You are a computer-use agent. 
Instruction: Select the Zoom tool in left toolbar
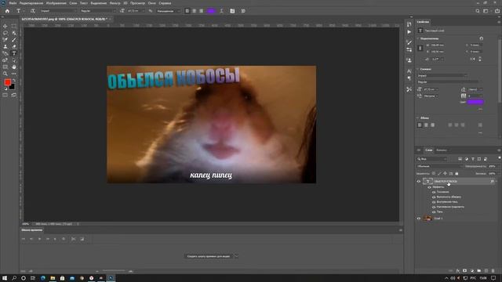(5, 74)
